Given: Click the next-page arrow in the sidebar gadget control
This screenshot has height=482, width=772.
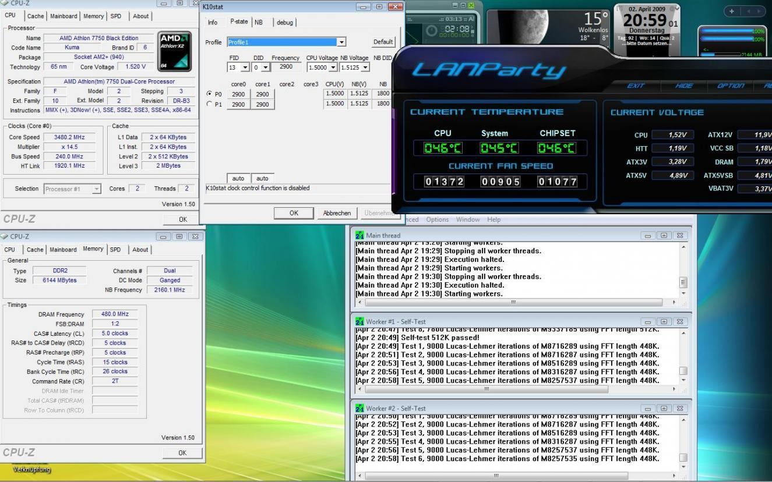Looking at the screenshot, I should pos(757,12).
